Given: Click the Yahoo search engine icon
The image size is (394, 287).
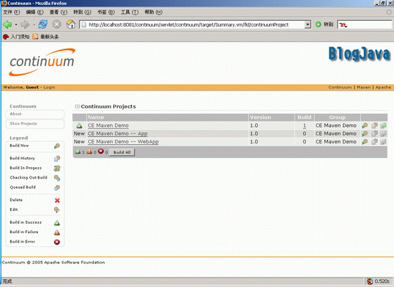Looking at the screenshot, I should point(342,24).
